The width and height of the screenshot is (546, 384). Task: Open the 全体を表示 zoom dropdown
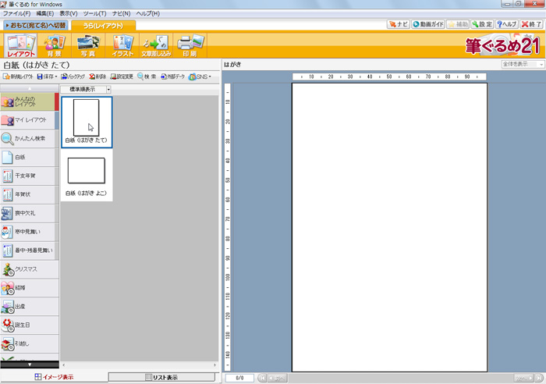[x=523, y=64]
